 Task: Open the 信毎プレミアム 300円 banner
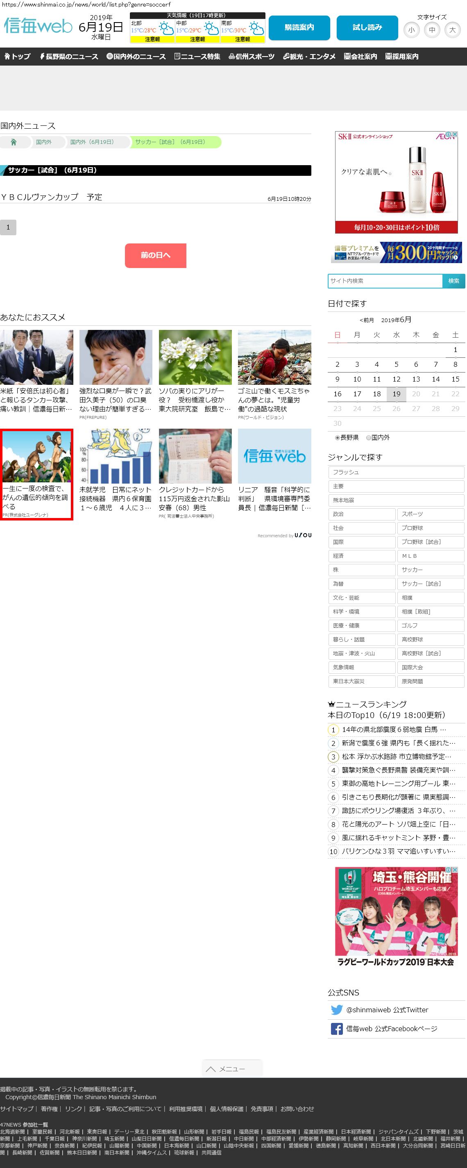pos(396,252)
